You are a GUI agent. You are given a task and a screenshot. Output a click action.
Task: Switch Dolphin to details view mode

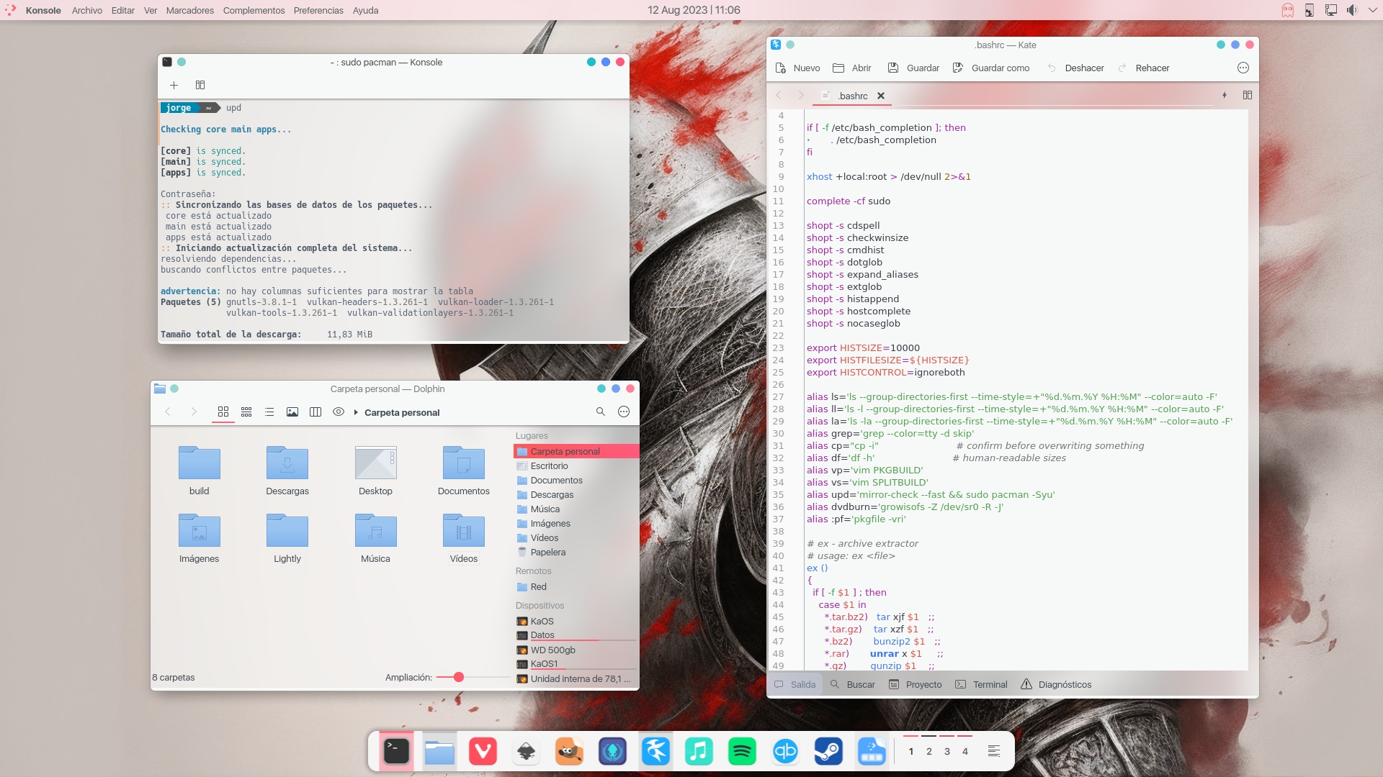269,412
